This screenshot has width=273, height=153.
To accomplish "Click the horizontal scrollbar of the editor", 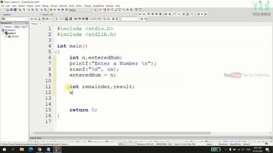I will click(x=122, y=133).
